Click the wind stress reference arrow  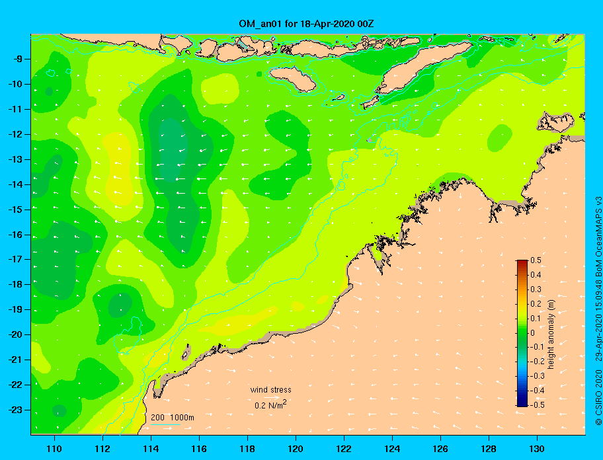click(x=272, y=397)
